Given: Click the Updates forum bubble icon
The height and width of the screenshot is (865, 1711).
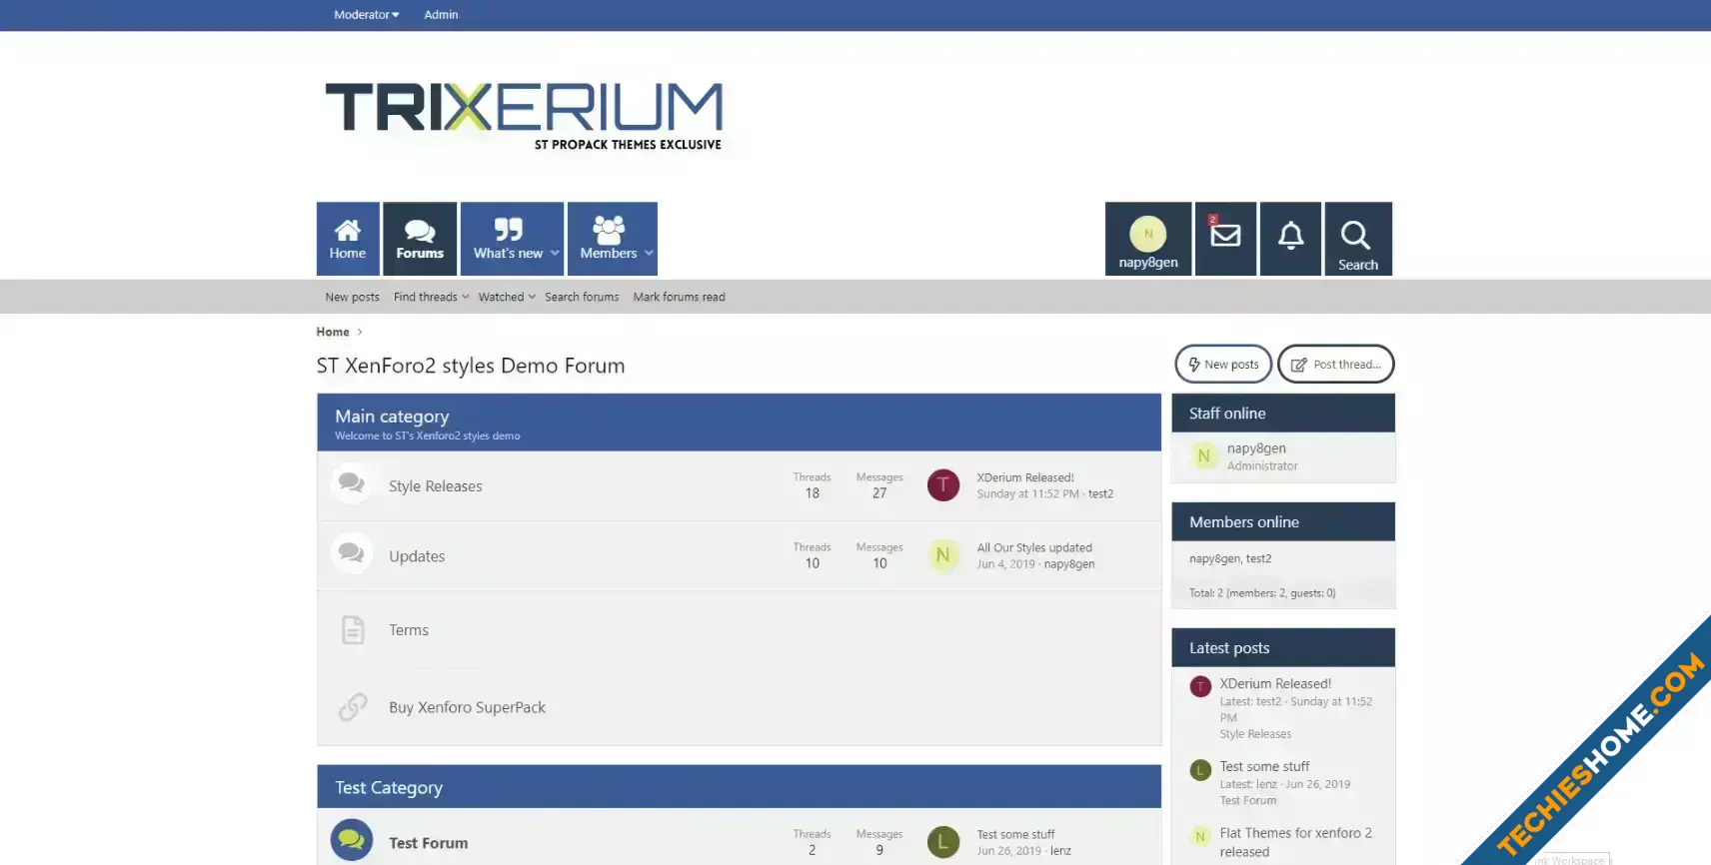Looking at the screenshot, I should (x=352, y=553).
